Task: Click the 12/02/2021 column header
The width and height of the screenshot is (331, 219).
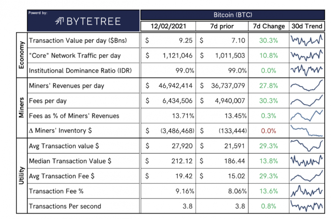Action: pos(168,26)
